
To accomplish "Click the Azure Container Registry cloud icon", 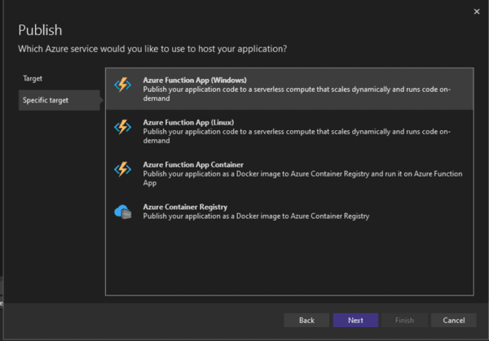I will 122,212.
